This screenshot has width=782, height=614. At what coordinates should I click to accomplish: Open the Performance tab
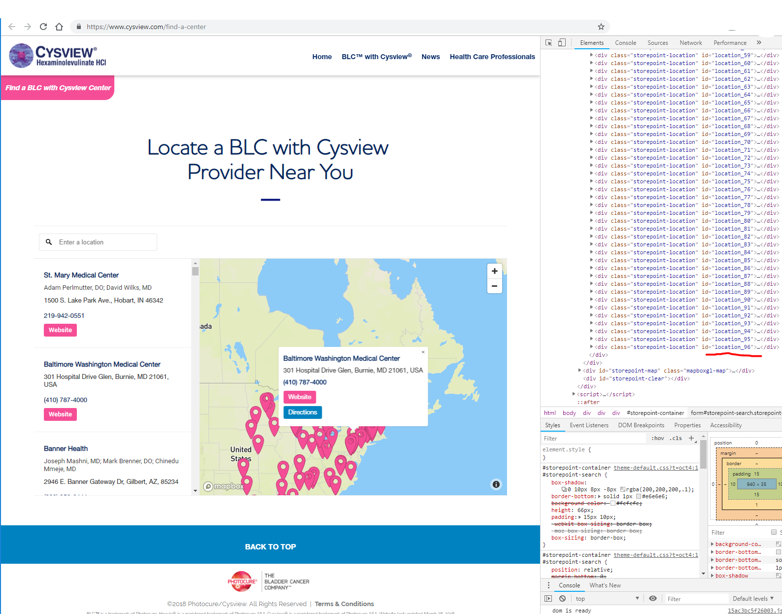click(730, 43)
